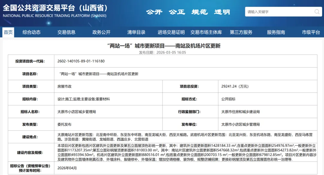Image resolution: width=324 pixels, height=175 pixels.
Task: Open the 综合动态 menu item
Action: coord(31,32)
